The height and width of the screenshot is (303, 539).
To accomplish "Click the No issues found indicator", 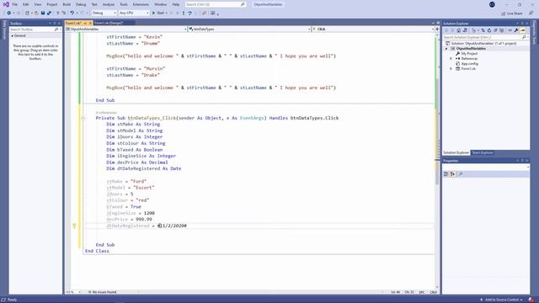I will click(x=103, y=292).
